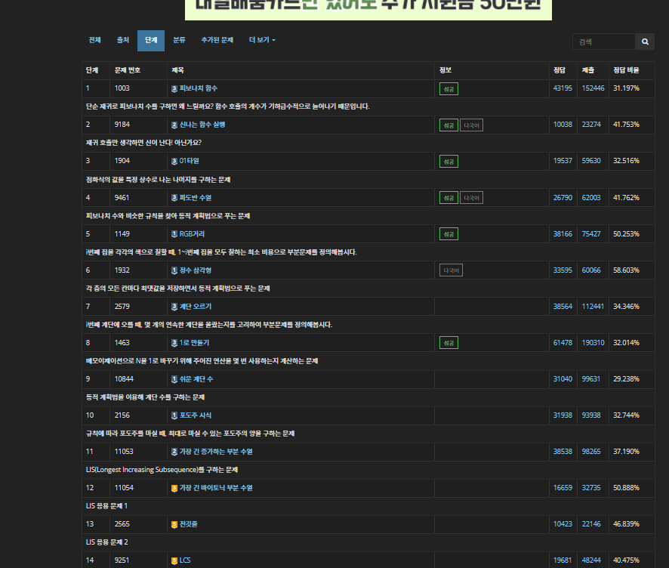Click the tier badge beside 포도주 시식
Screen dimensions: 669x568
click(174, 415)
